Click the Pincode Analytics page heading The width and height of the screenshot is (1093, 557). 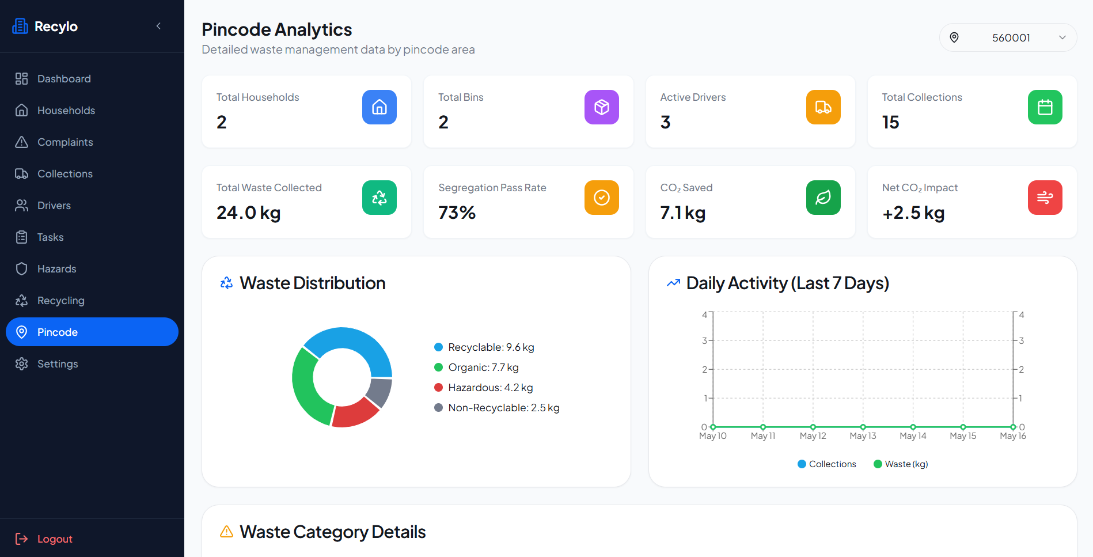277,29
